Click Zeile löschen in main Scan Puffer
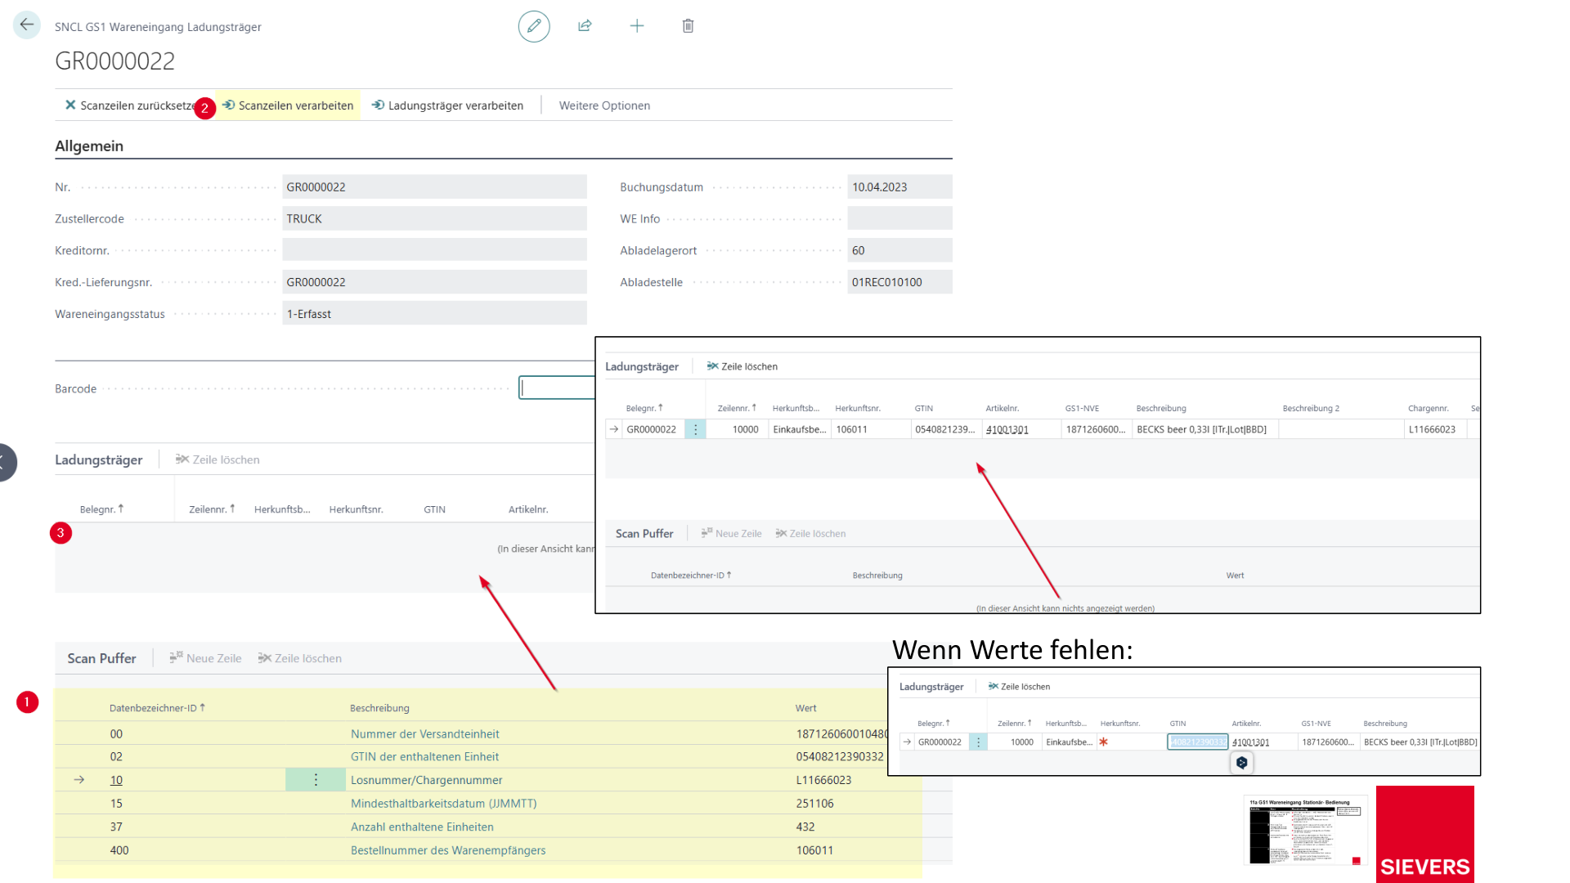The height and width of the screenshot is (883, 1570). click(300, 658)
